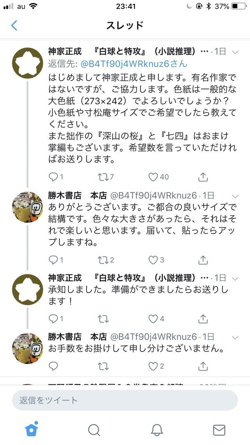Expand options chevron on second tweet

235,196
